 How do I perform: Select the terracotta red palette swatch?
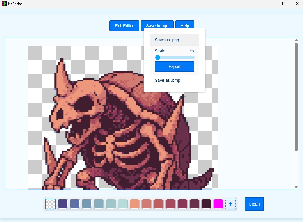tap(159, 204)
